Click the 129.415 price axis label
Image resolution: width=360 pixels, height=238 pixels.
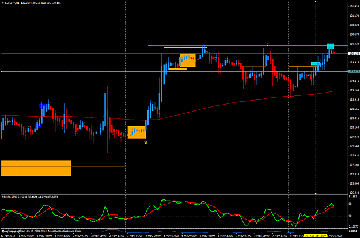[354, 81]
